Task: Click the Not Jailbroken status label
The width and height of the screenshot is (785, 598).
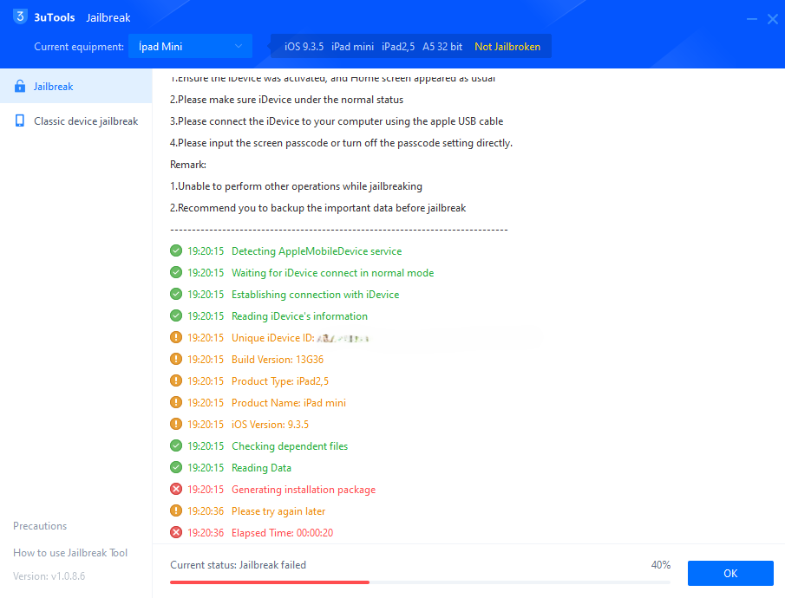Action: 507,47
